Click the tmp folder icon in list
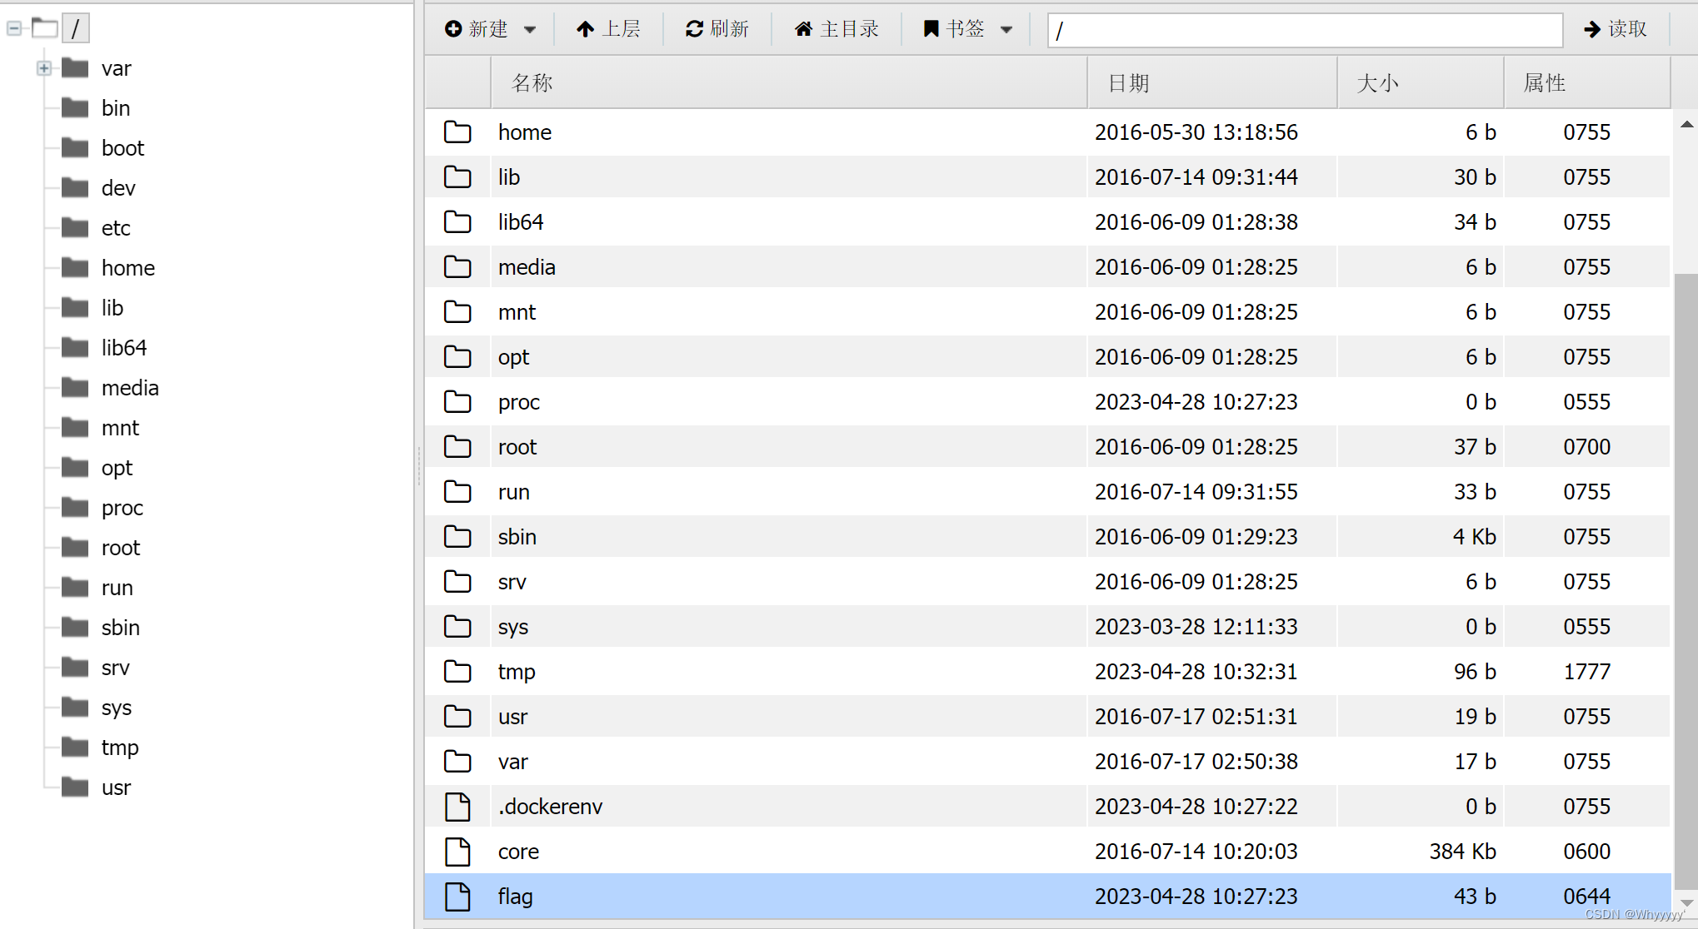Viewport: 1698px width, 929px height. (457, 672)
